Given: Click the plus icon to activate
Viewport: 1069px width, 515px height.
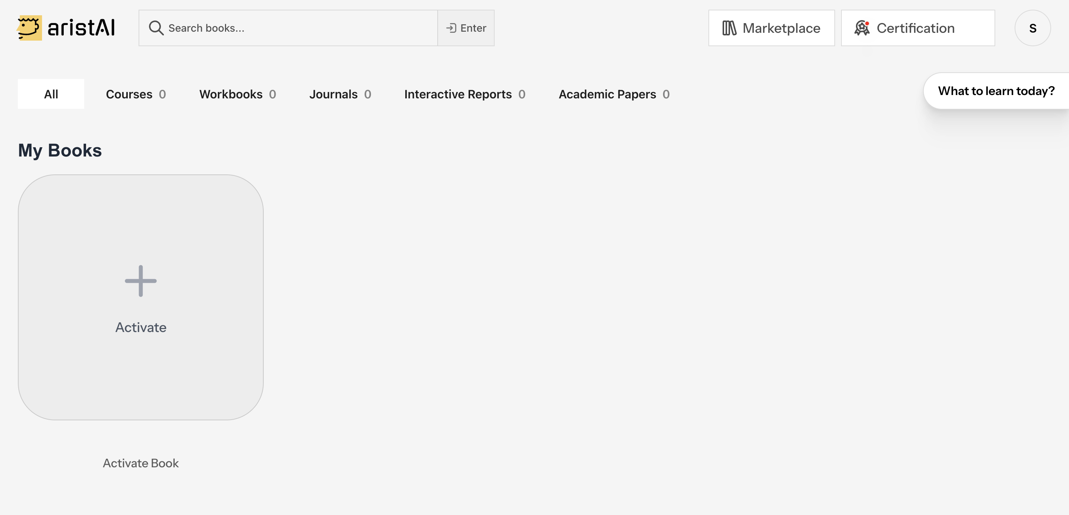Looking at the screenshot, I should point(141,281).
